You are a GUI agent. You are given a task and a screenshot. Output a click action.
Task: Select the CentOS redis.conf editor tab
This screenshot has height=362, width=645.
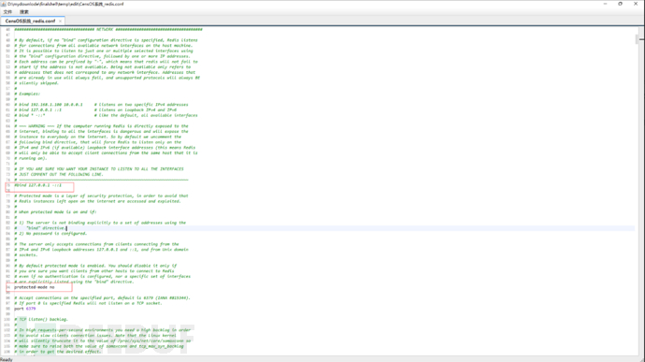[x=30, y=21]
